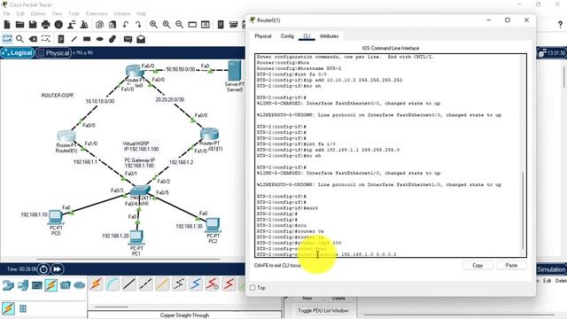The width and height of the screenshot is (567, 319).
Task: Switch to Simulation mode
Action: tap(551, 269)
